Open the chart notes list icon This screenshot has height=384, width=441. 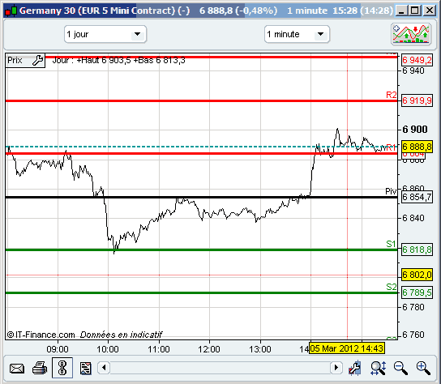coord(85,368)
